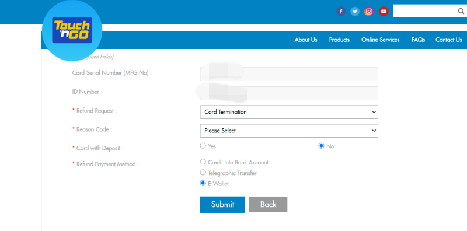Click the Touch 'n Go logo

pos(72,30)
